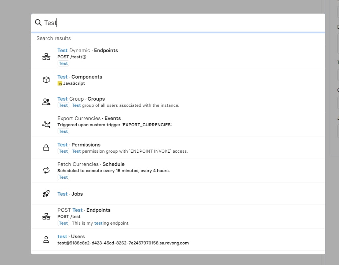Click the cube icon for Test Components
The height and width of the screenshot is (265, 339).
[x=46, y=80]
